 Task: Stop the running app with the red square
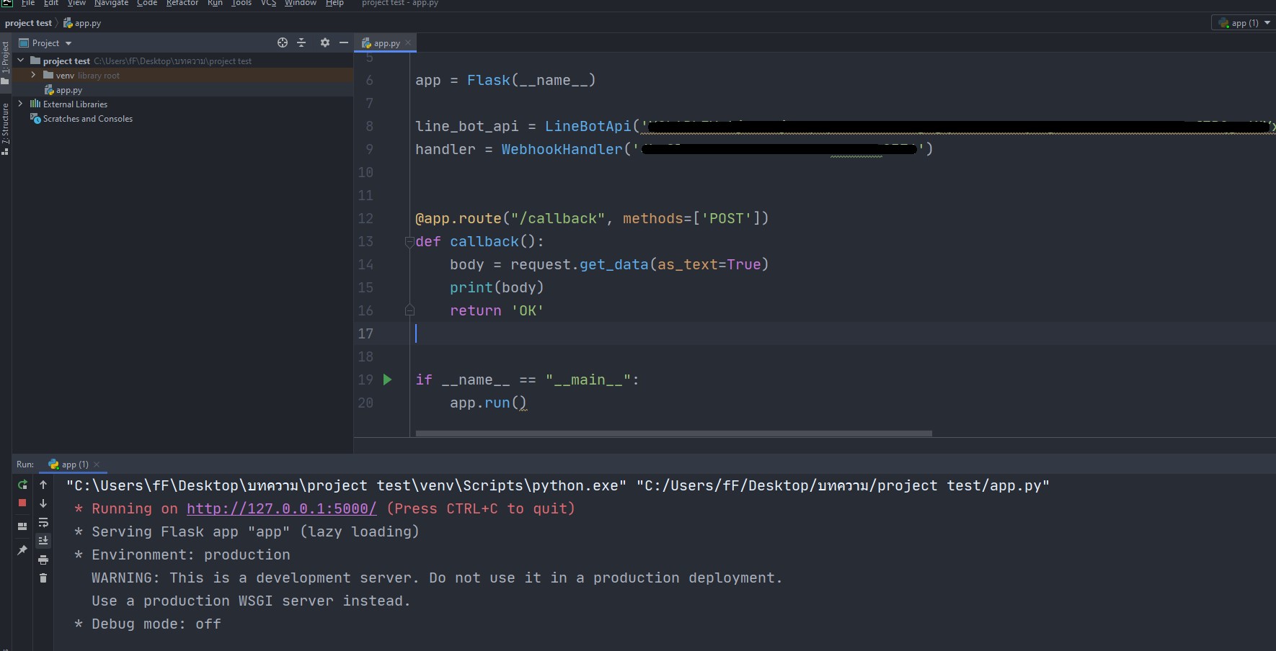click(x=22, y=503)
